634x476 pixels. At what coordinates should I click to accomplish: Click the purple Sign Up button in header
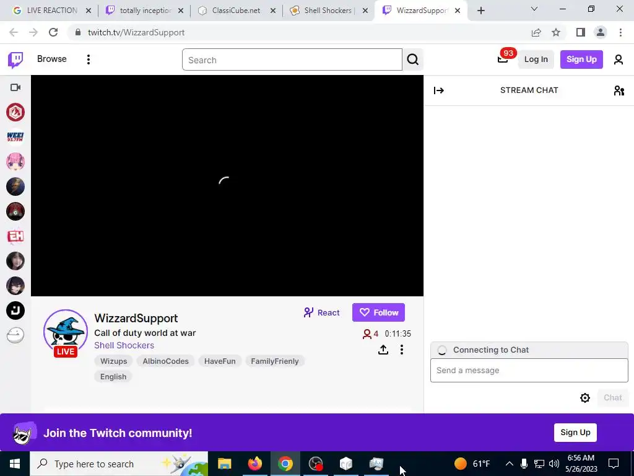[581, 59]
